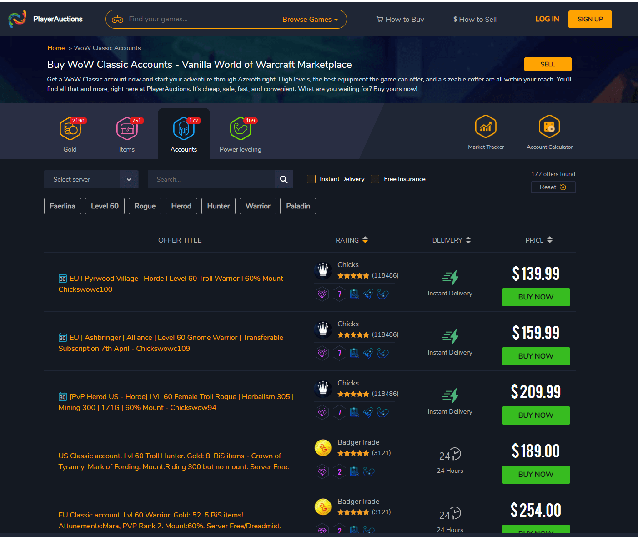Filter by the Level 60 tag
Viewport: 638px width, 537px height.
point(105,206)
